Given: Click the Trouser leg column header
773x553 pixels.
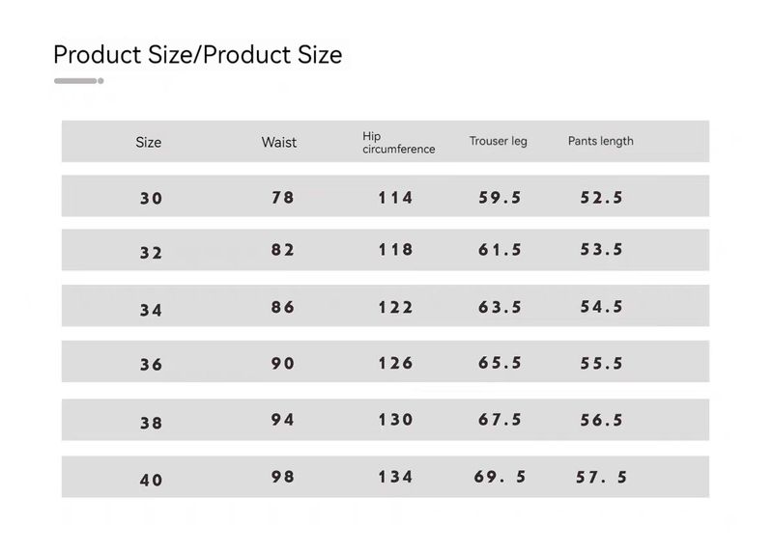Looking at the screenshot, I should (498, 141).
